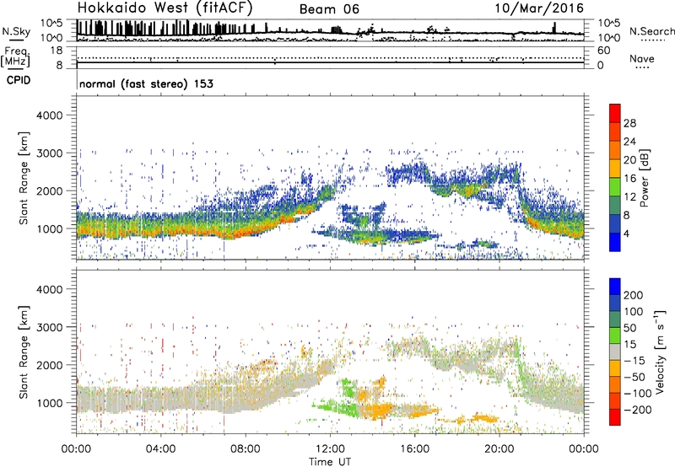Click the date '10/Mar/2016'
This screenshot has width=675, height=467.
coord(539,8)
